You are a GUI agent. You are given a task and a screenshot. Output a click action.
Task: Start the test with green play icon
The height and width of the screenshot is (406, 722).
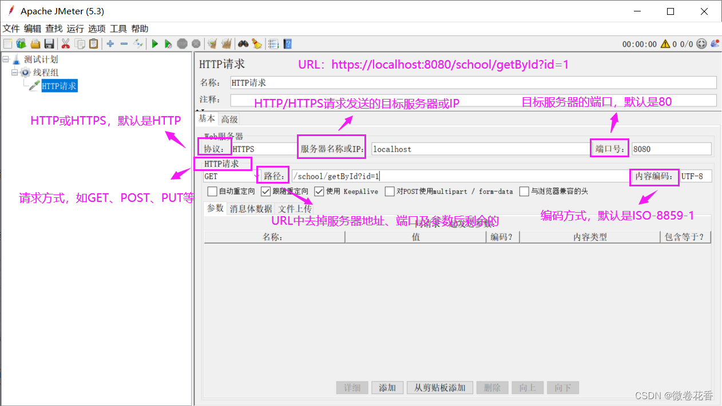point(154,43)
